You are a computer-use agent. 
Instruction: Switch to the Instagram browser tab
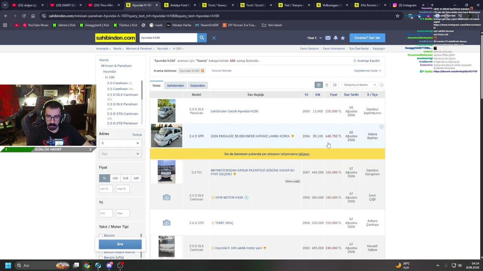coord(407,5)
